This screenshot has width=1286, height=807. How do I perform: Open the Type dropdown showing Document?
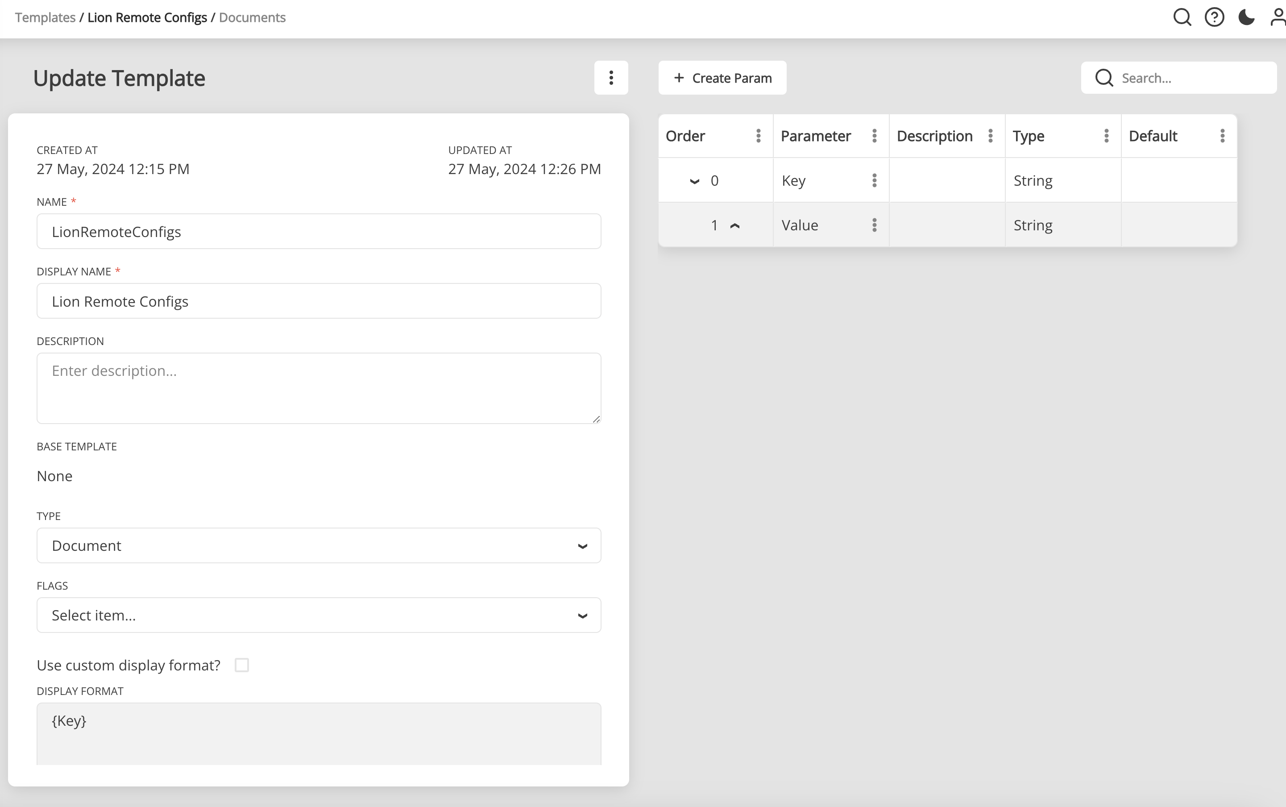click(319, 545)
